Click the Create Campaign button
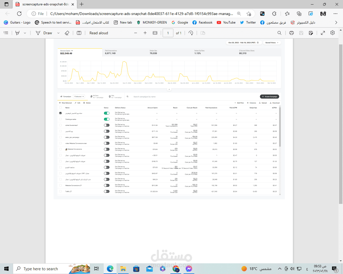This screenshot has height=274, width=343. coord(270,97)
